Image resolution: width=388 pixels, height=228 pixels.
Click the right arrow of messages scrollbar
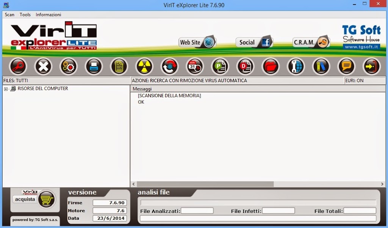pos(382,184)
